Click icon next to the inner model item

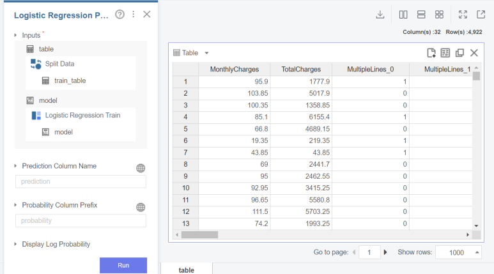coord(45,132)
